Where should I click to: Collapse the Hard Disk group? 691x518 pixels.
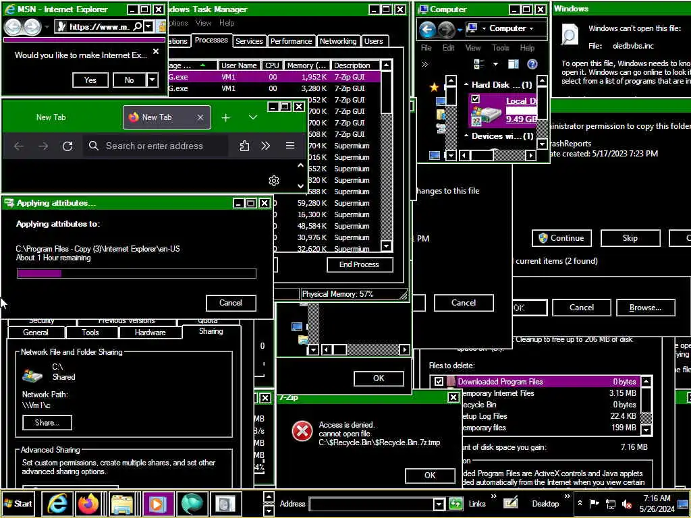pyautogui.click(x=466, y=84)
